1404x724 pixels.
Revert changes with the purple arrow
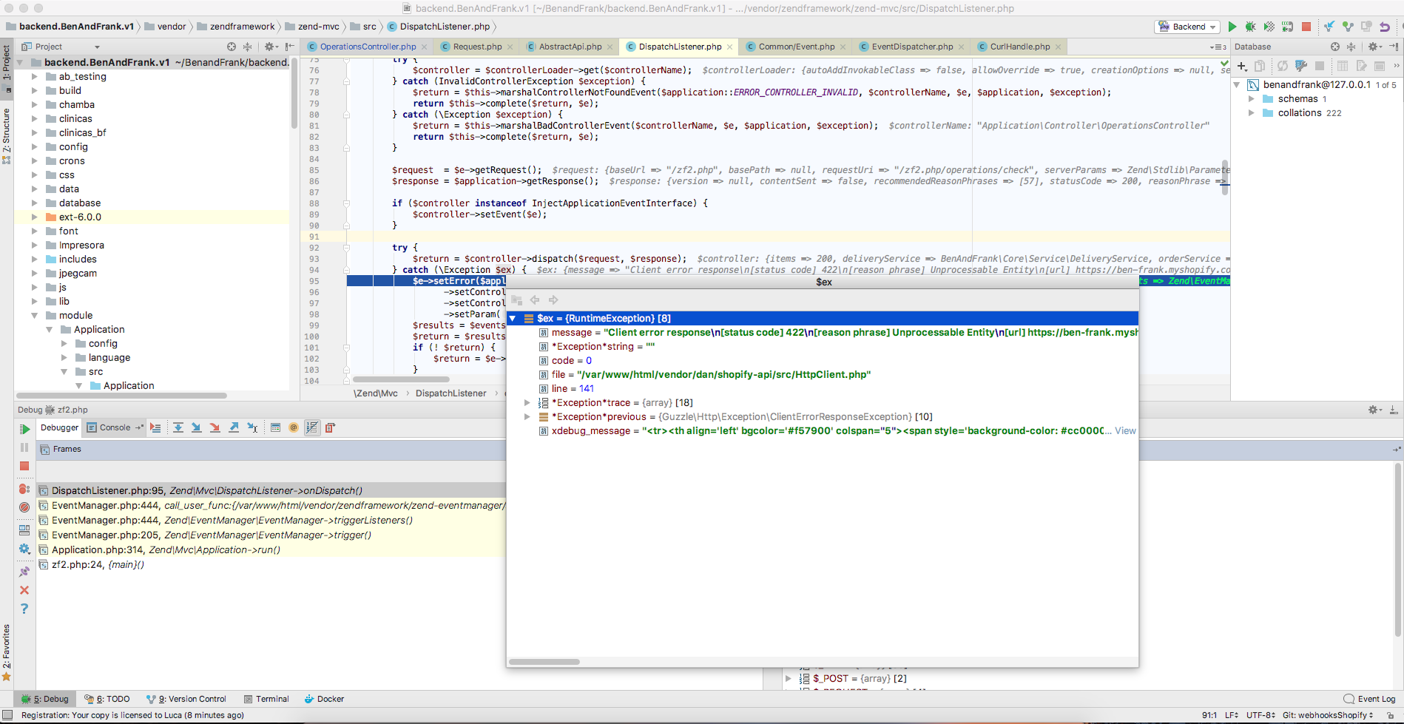(1385, 27)
